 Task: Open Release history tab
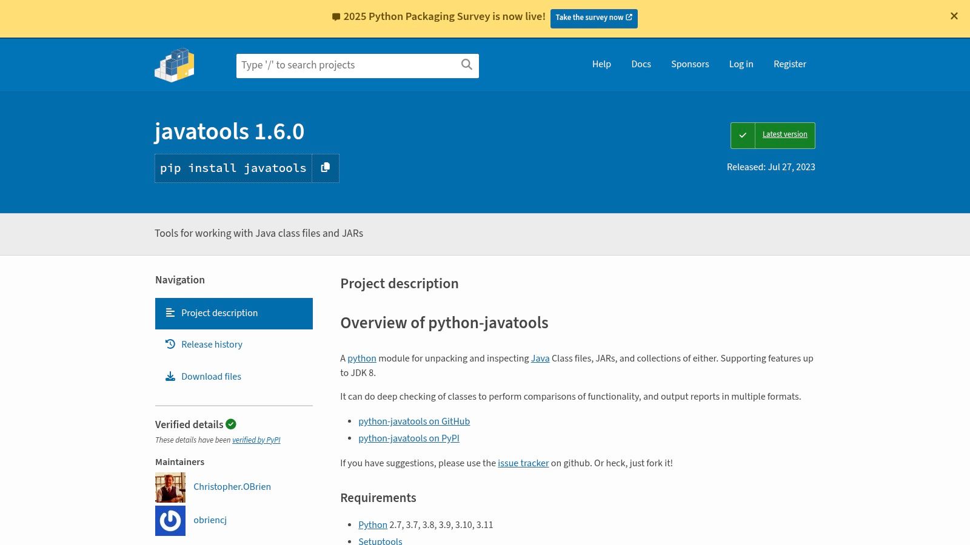(x=234, y=345)
